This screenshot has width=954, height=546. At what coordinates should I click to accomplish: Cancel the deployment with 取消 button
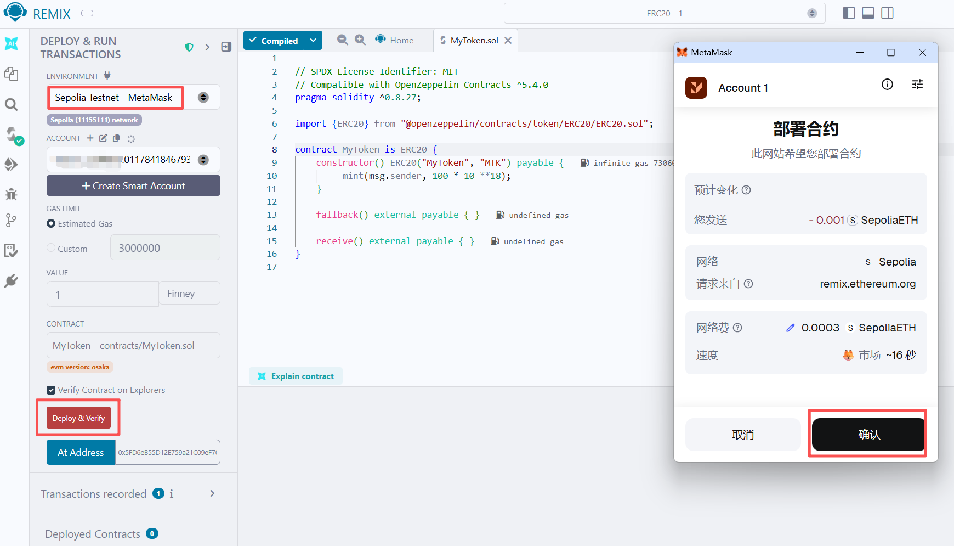click(743, 435)
